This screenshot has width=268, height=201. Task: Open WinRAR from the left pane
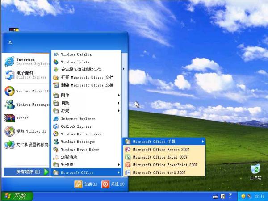tap(9, 118)
